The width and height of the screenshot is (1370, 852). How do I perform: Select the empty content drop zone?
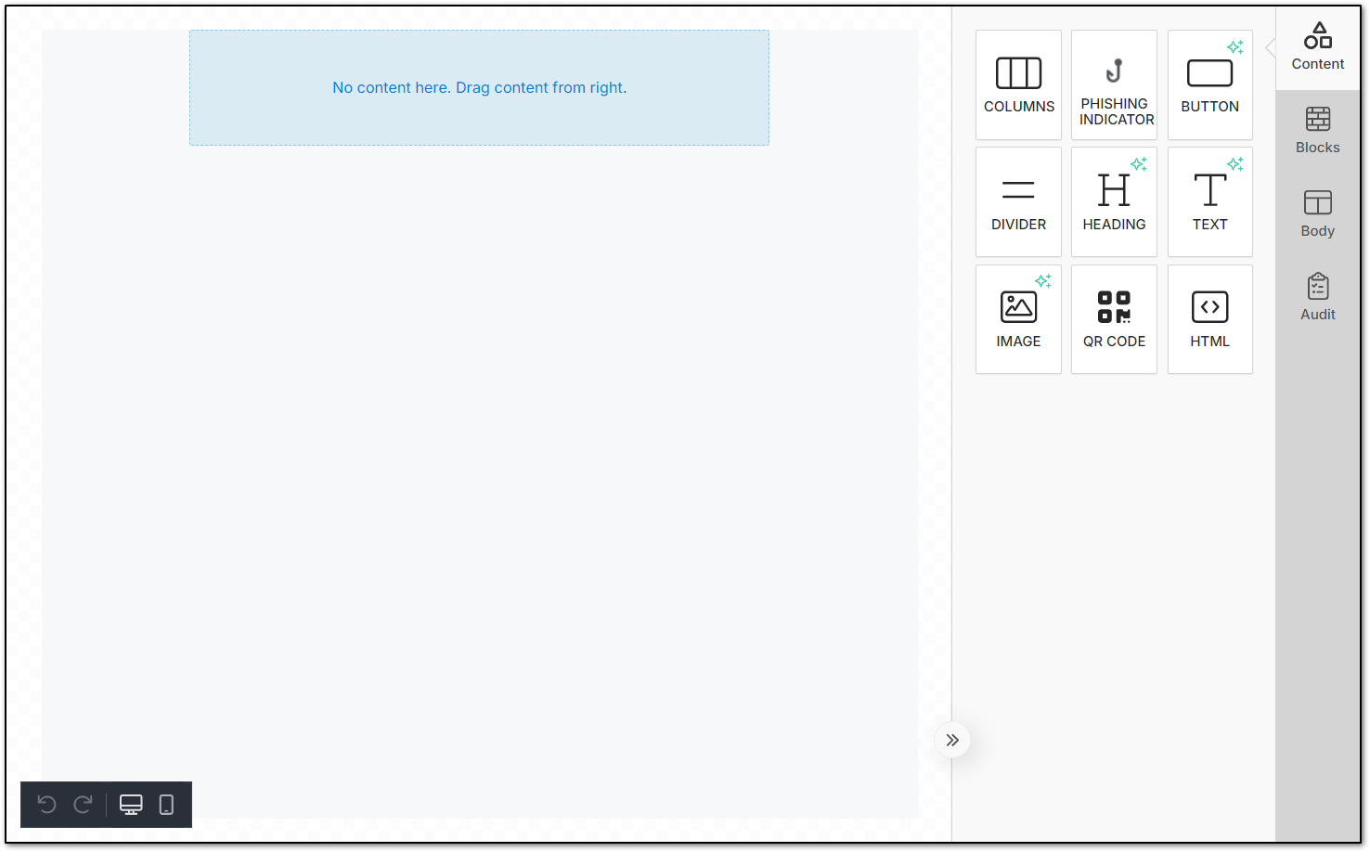pyautogui.click(x=479, y=87)
